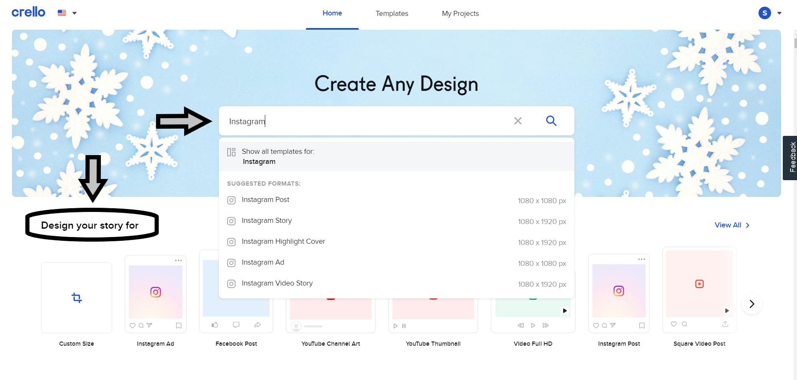Screen dimensions: 797x380
Task: Click the YouTube Thumbnail label
Action: tap(433, 344)
